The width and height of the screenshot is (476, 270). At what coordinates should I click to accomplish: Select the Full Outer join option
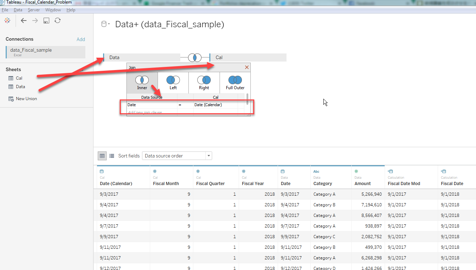234,80
